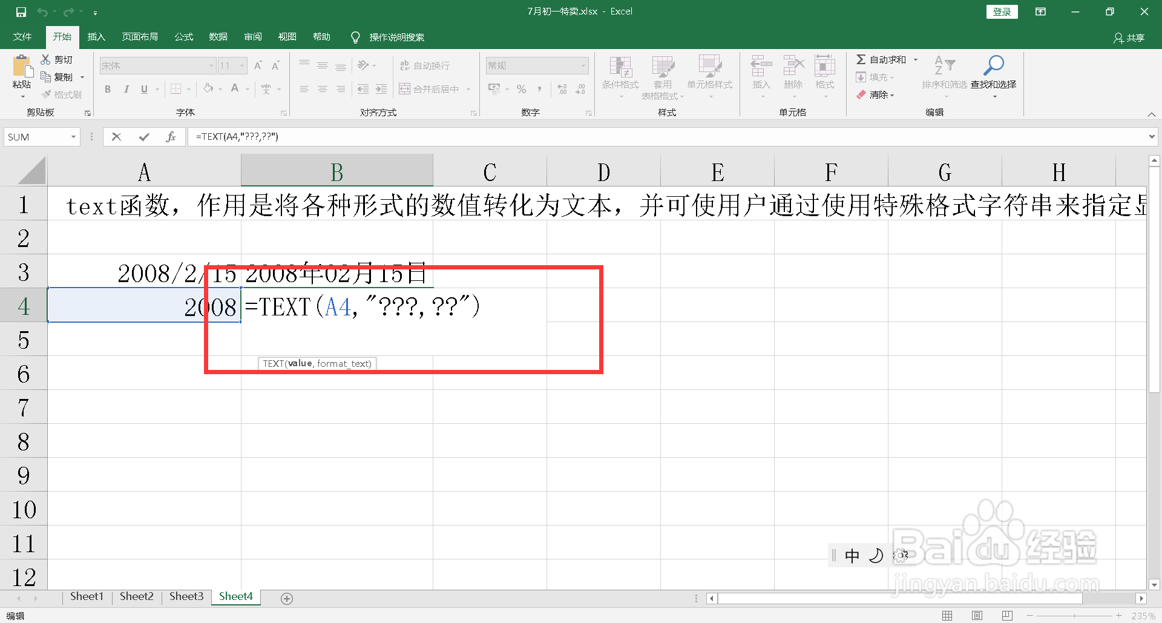This screenshot has width=1162, height=623.
Task: Toggle bold formatting
Action: click(108, 89)
